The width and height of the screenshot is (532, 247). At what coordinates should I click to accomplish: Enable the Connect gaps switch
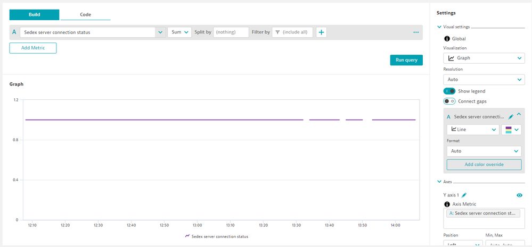tap(449, 101)
